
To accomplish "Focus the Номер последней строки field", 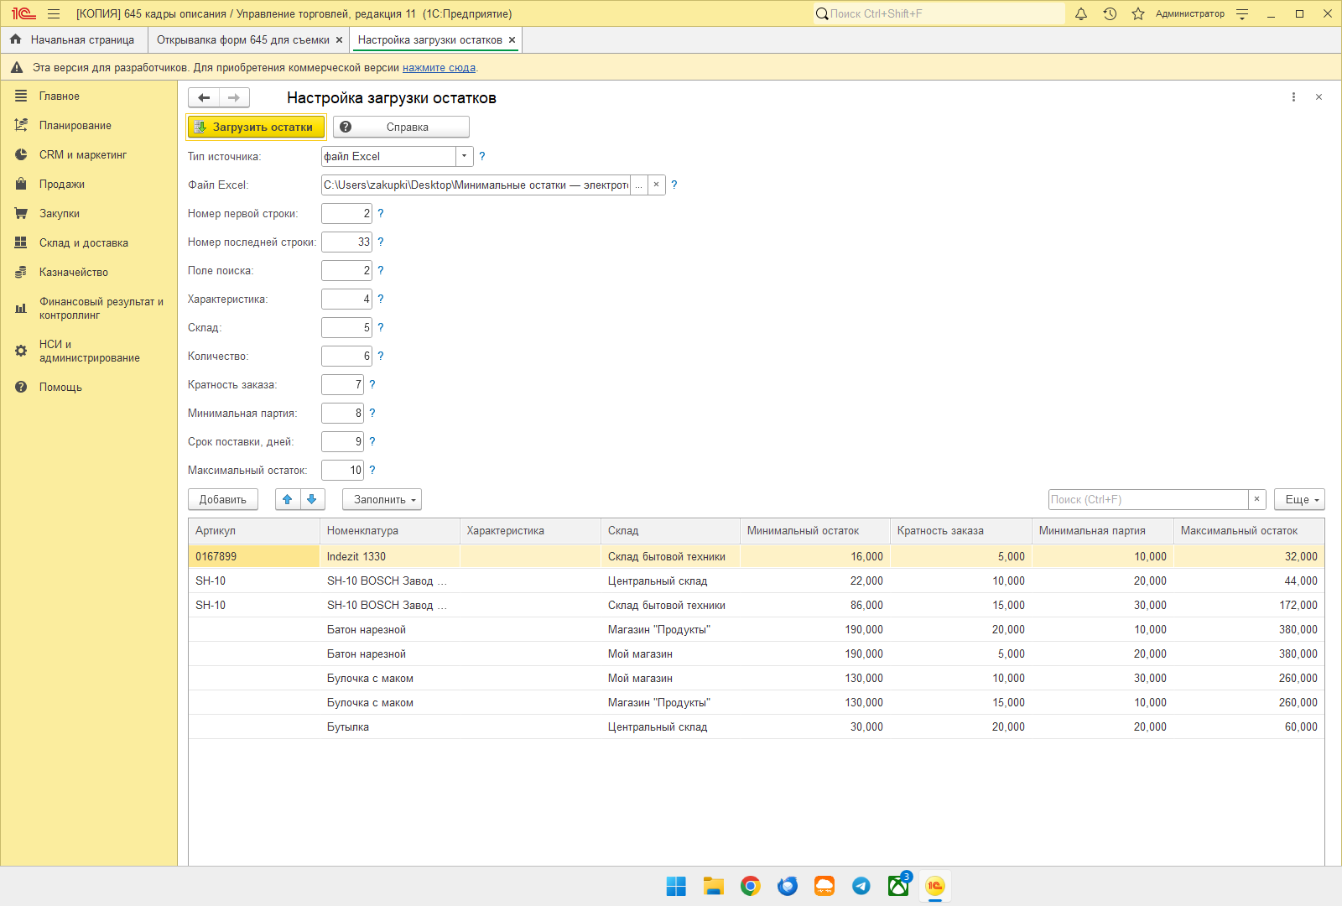I will 346,242.
